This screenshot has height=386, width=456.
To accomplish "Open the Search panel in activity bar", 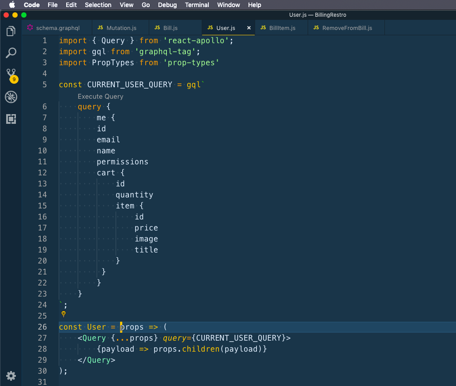I will pos(11,53).
